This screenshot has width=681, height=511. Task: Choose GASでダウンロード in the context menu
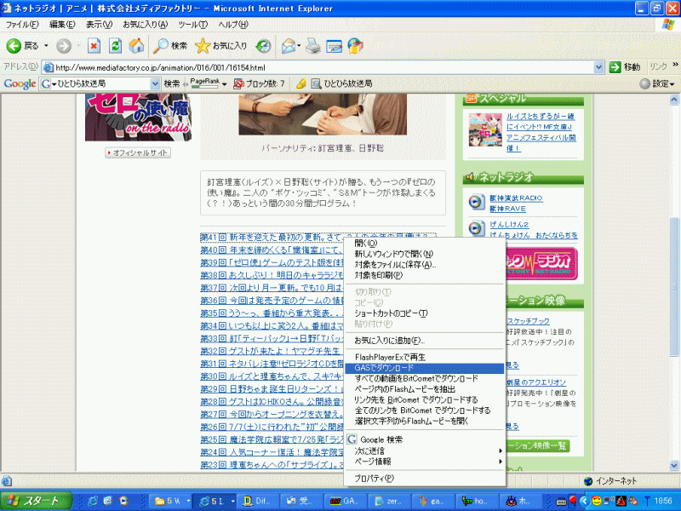coord(425,368)
